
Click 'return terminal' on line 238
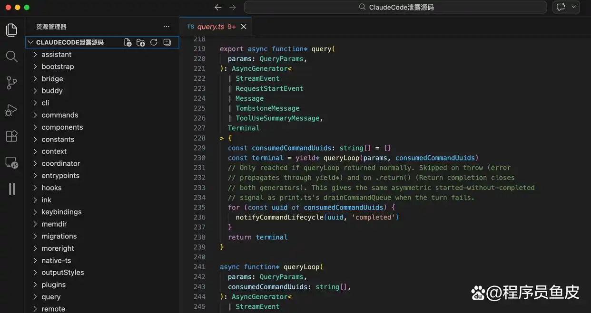pos(258,237)
